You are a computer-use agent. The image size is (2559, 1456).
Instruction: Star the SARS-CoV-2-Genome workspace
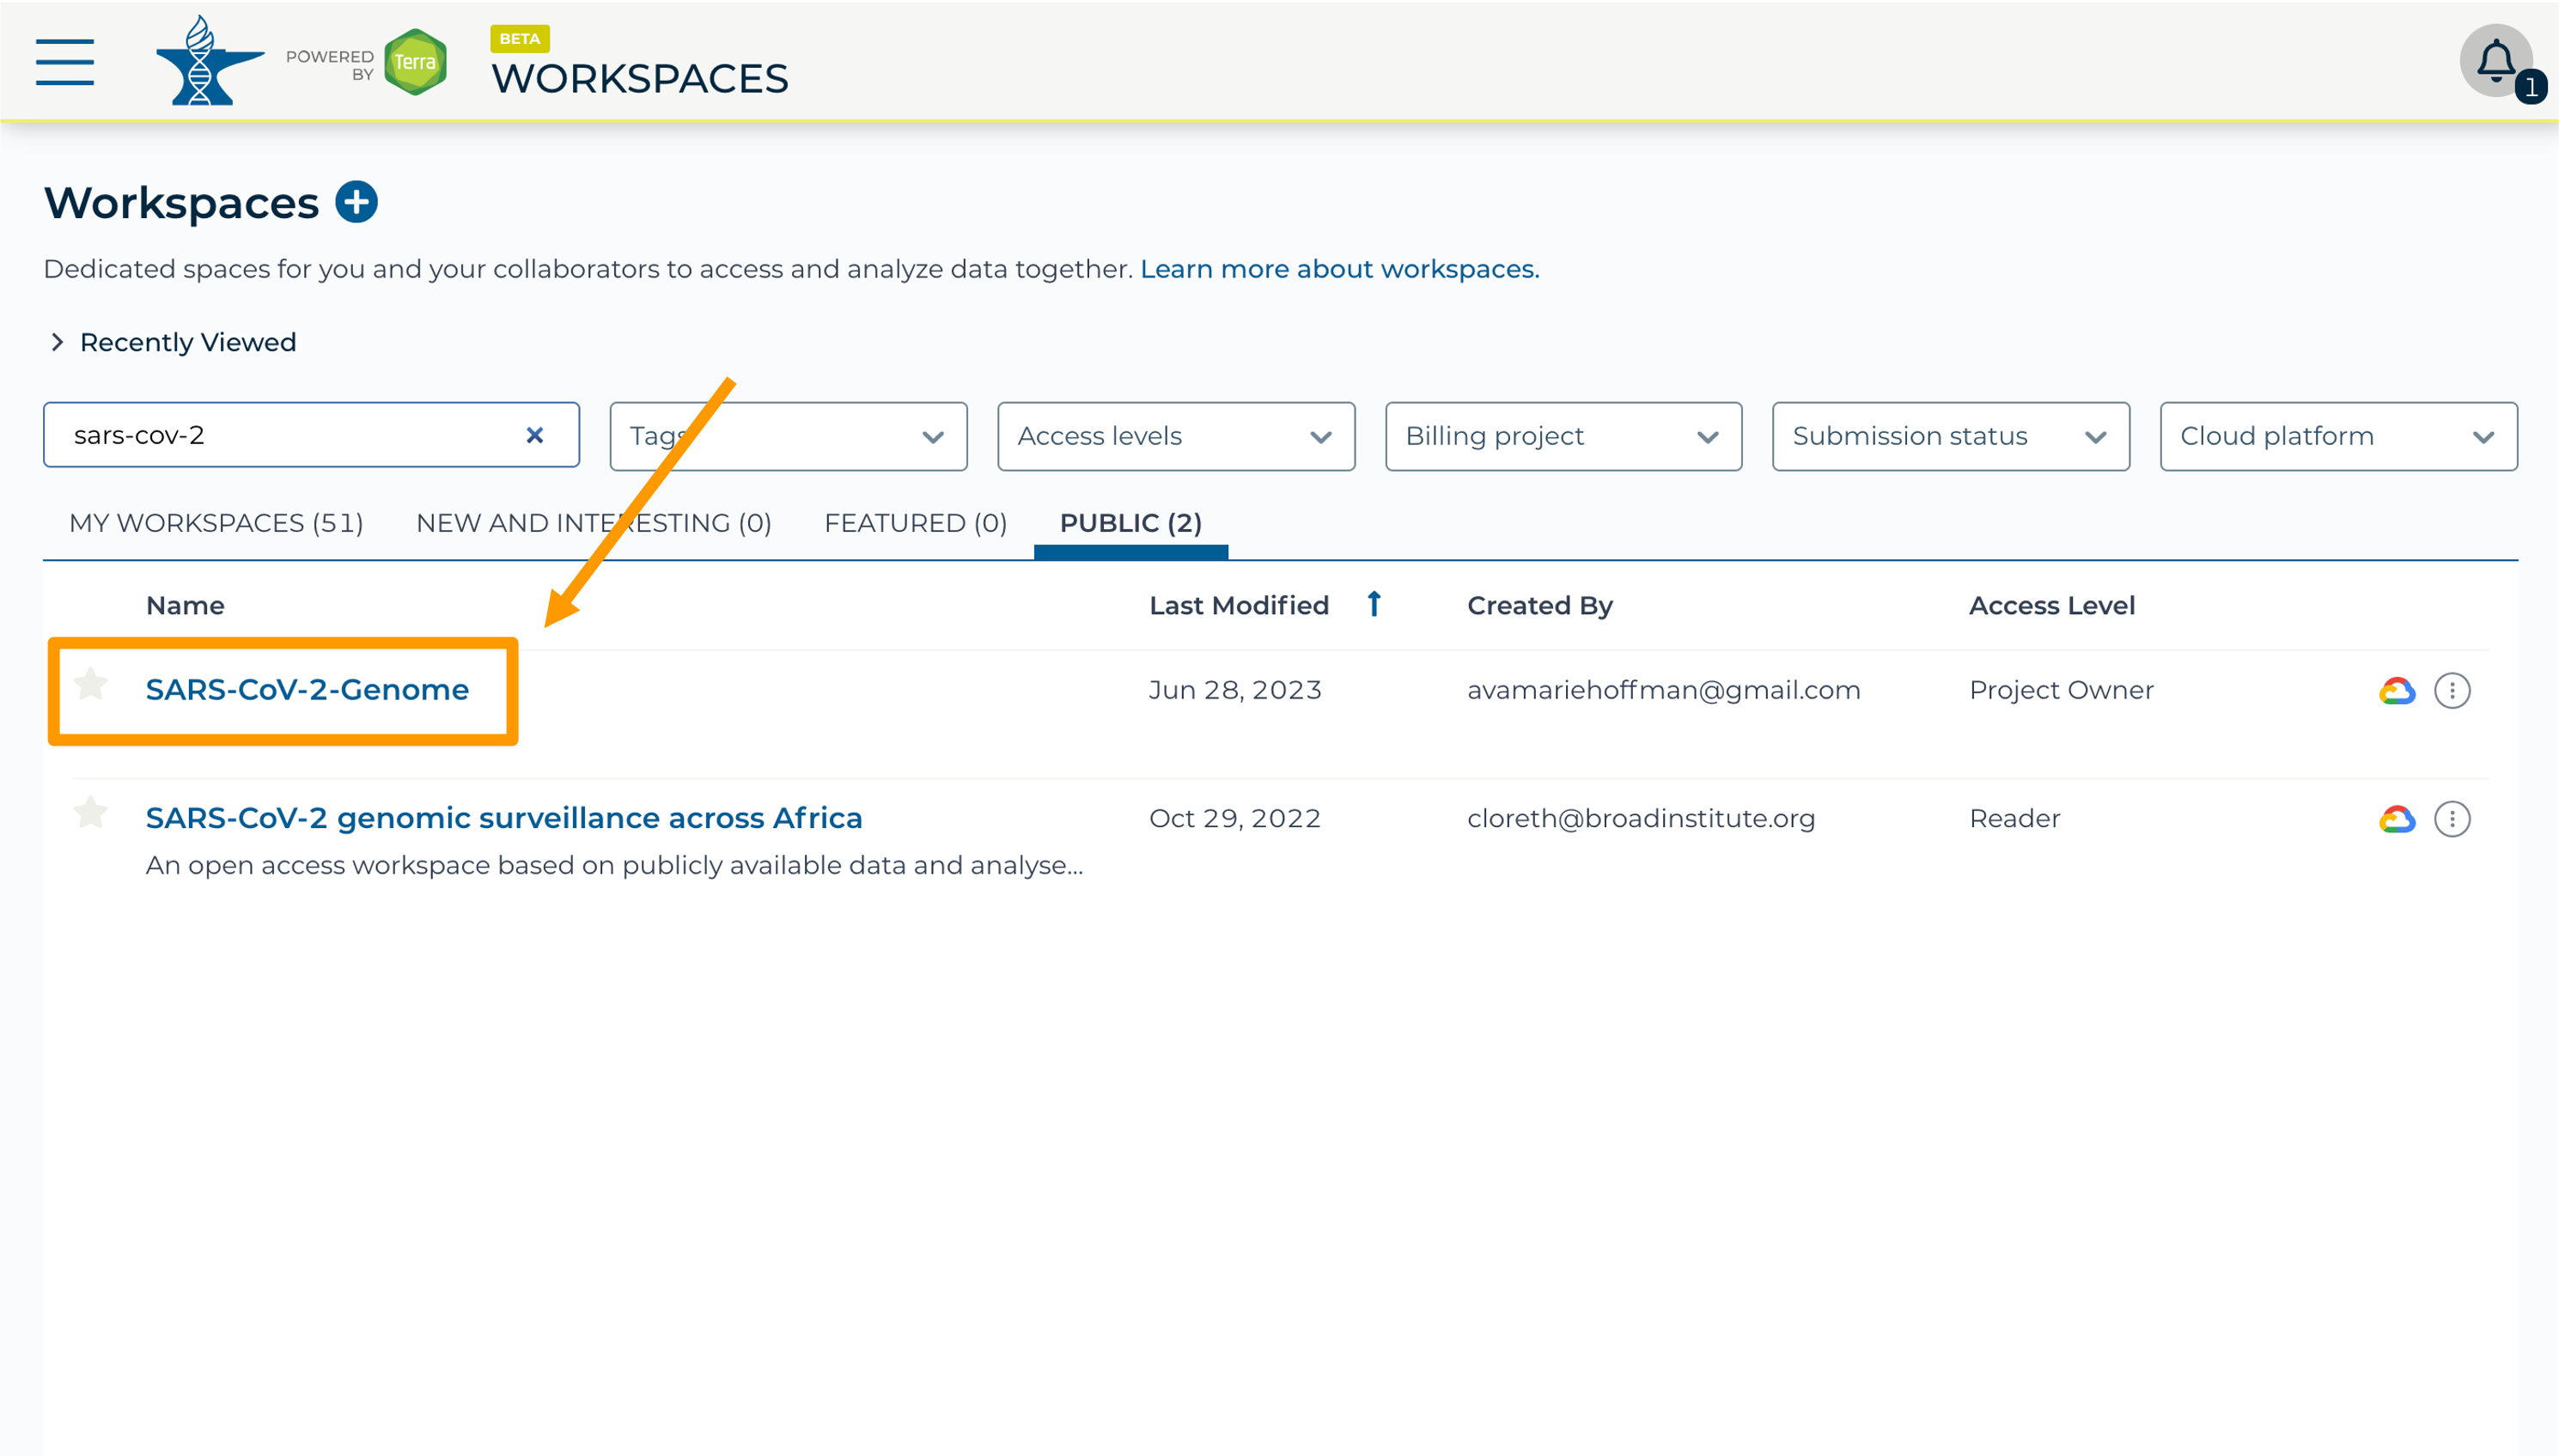91,685
